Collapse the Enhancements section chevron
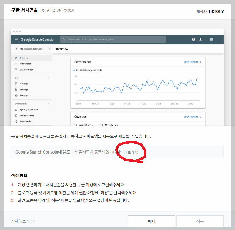 (49, 104)
